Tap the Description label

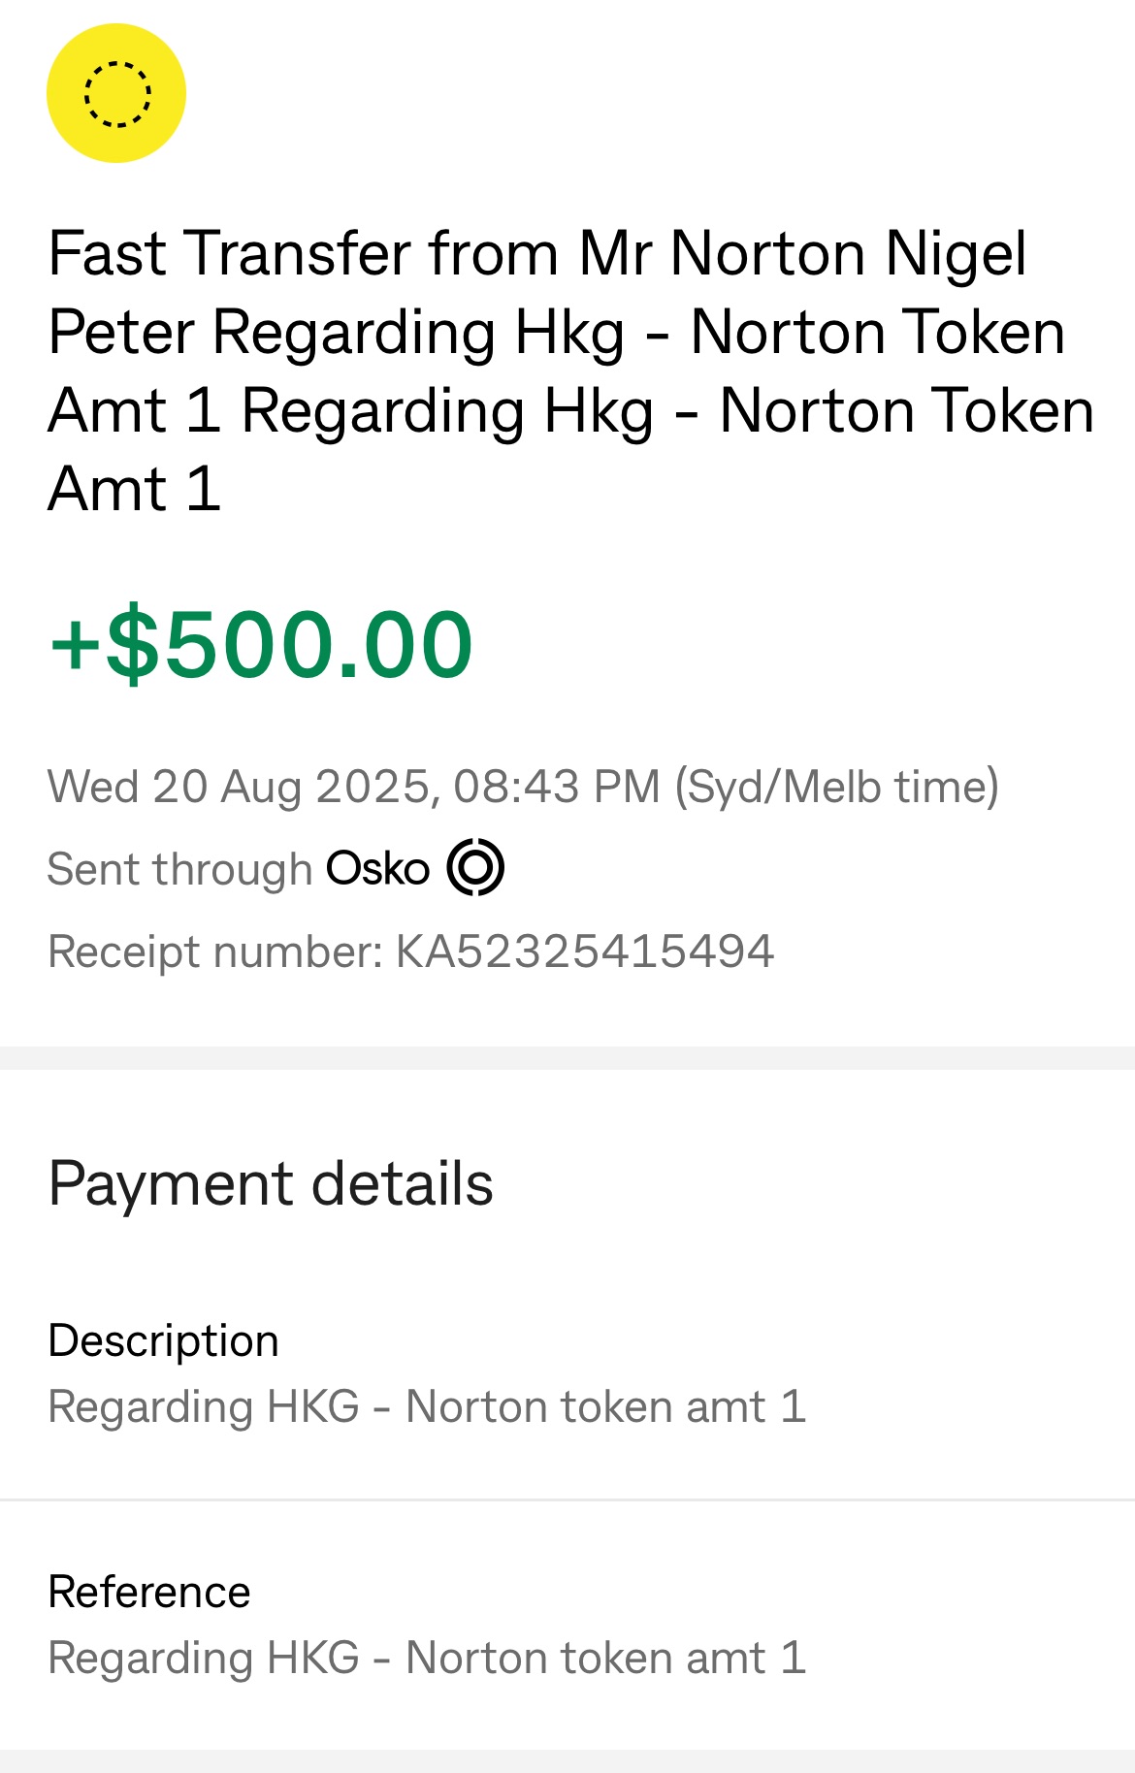coord(164,1341)
